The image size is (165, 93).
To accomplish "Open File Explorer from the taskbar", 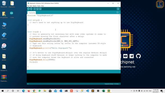I will click(x=45, y=91).
